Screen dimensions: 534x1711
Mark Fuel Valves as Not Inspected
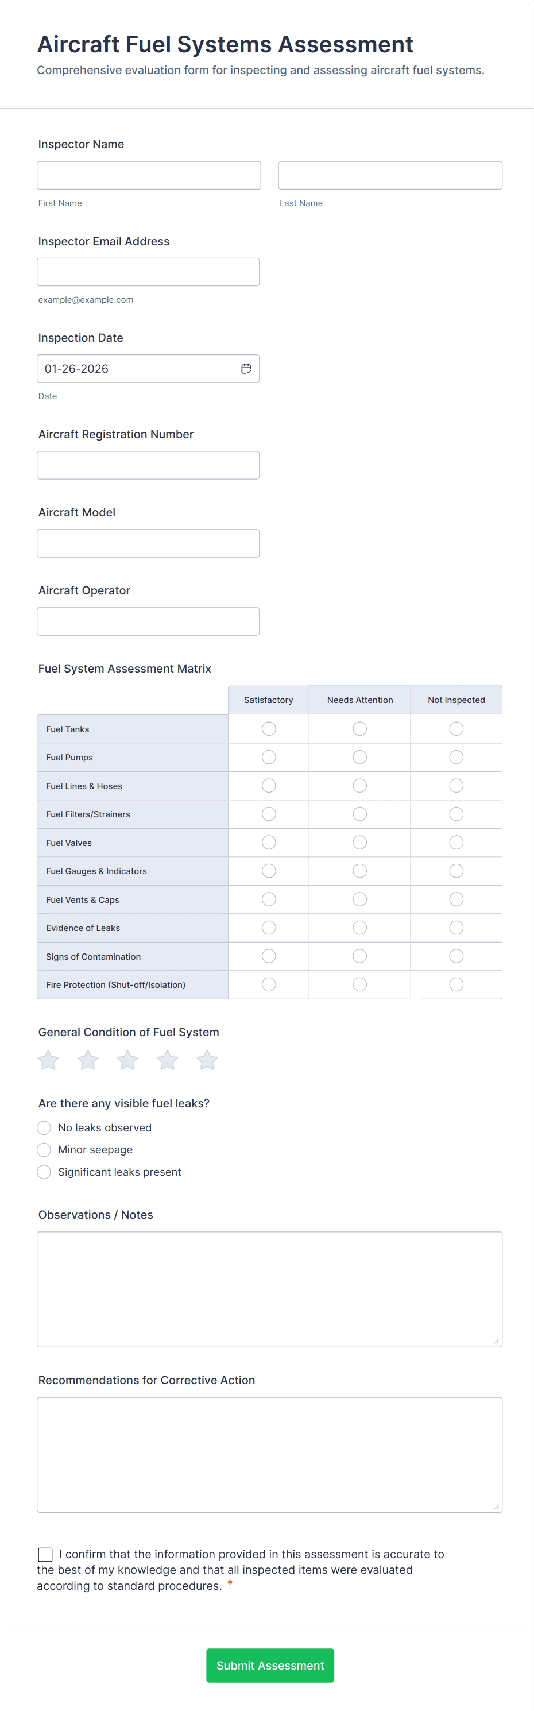tap(456, 841)
